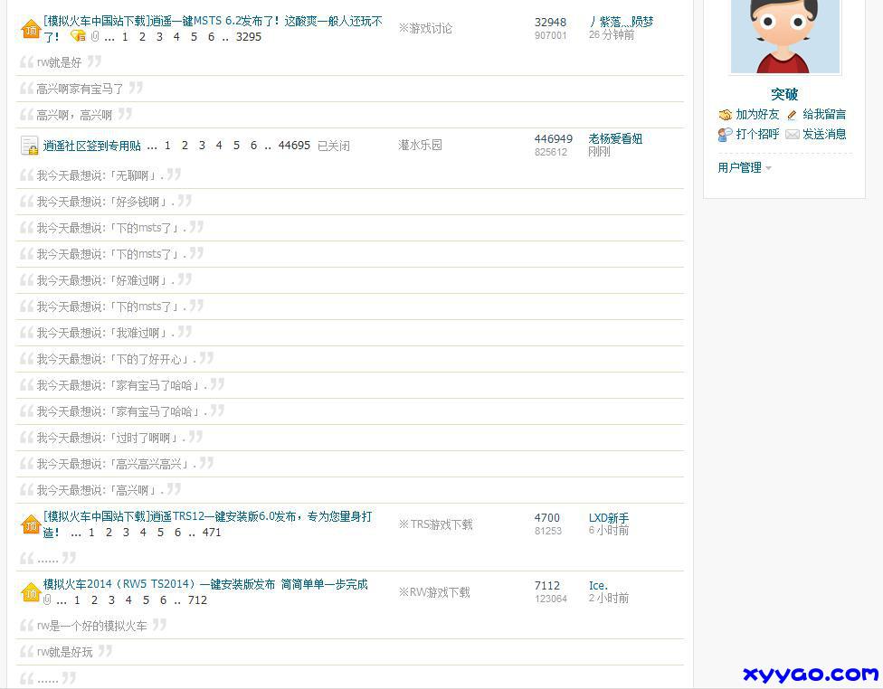Click the handshake icon for 加为好友
Image resolution: width=883 pixels, height=689 pixels.
pos(726,115)
